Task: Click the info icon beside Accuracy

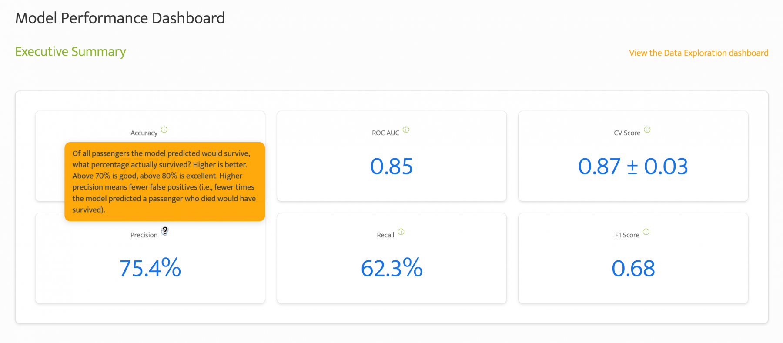Action: 164,130
